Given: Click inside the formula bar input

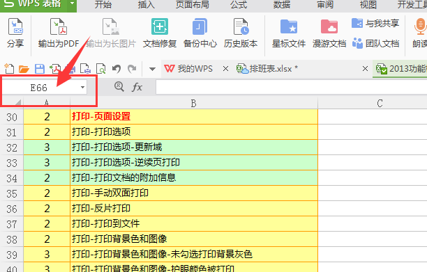Looking at the screenshot, I should (x=292, y=88).
